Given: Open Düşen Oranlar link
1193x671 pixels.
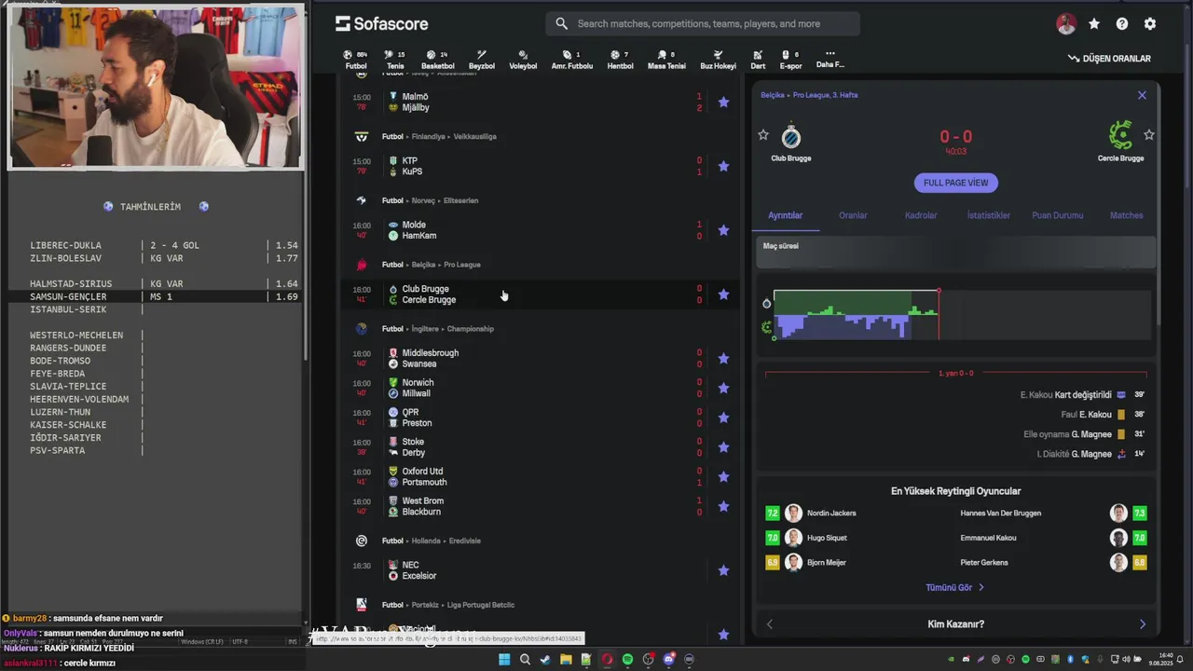Looking at the screenshot, I should pyautogui.click(x=1109, y=59).
